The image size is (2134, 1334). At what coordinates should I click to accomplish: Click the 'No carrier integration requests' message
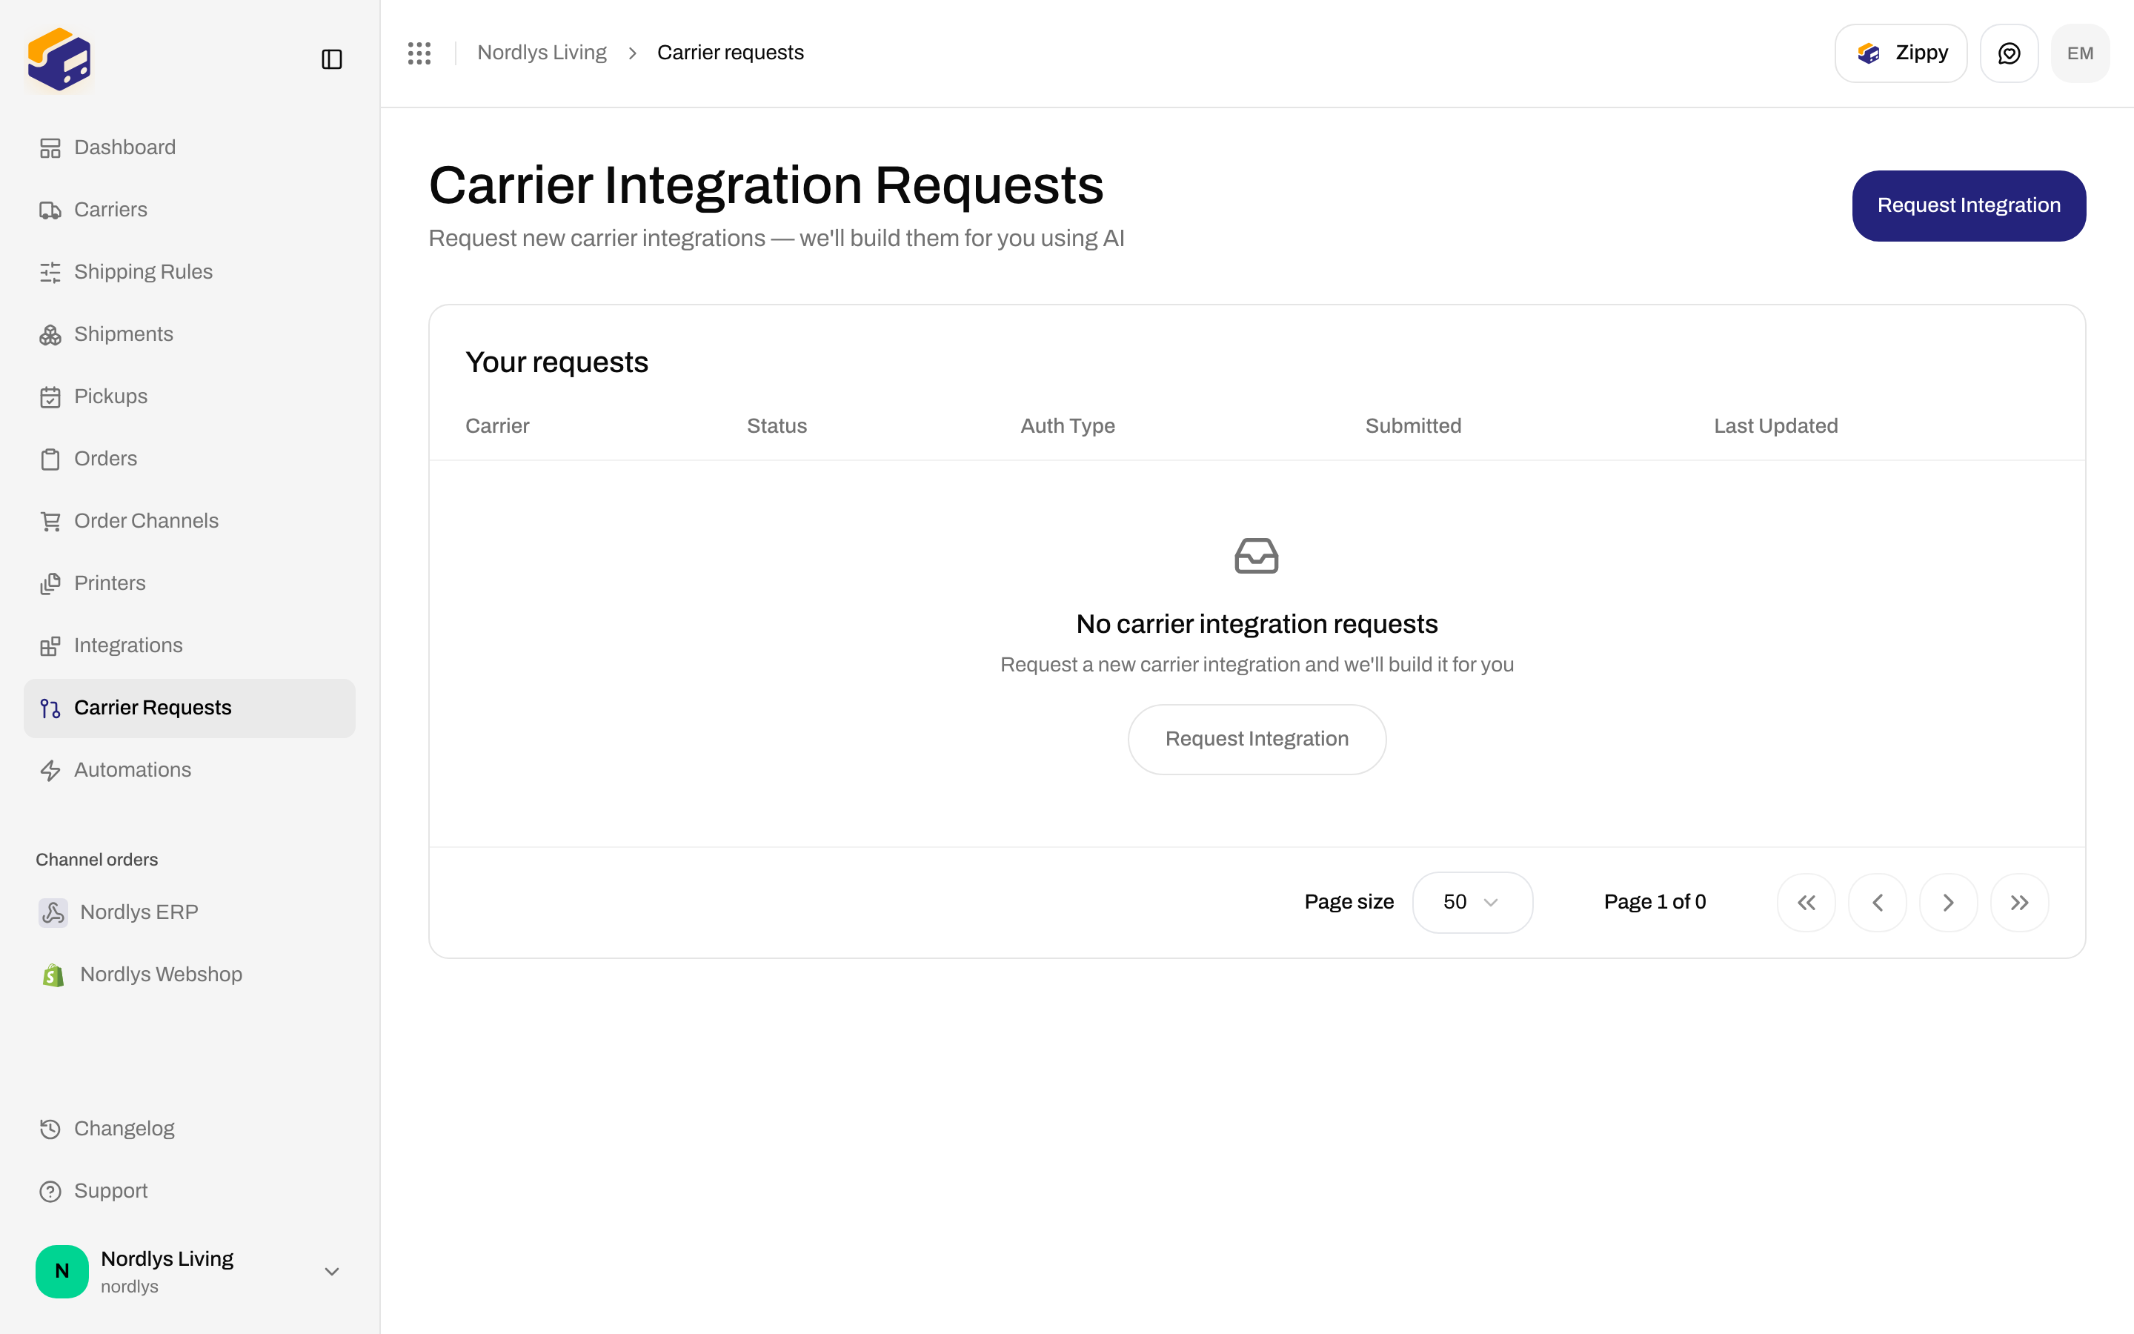click(1257, 624)
